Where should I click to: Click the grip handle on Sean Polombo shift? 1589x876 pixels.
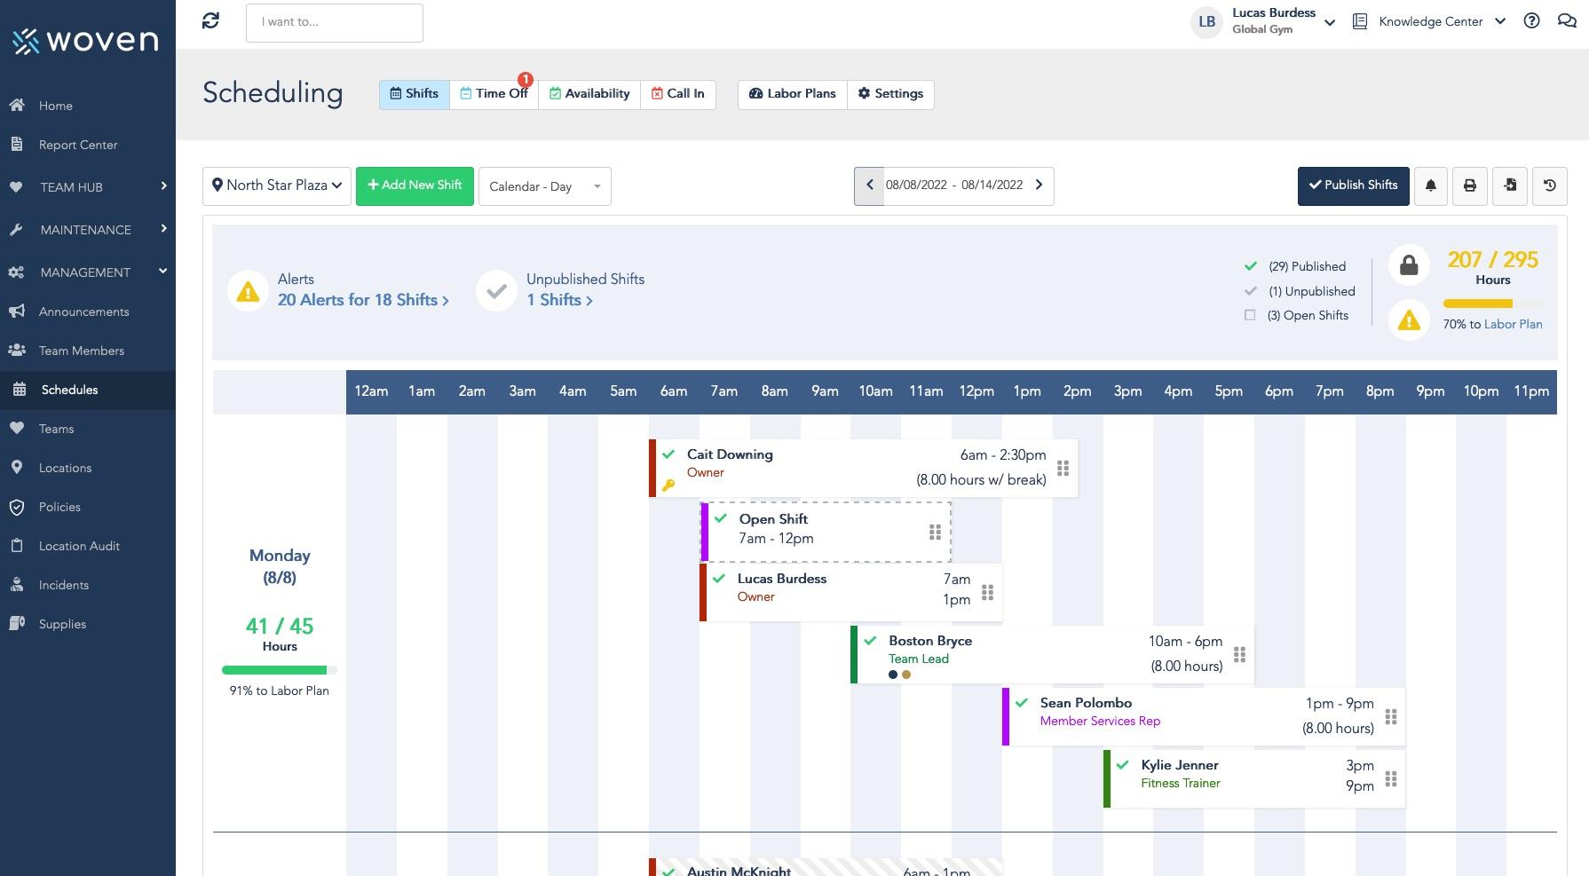coord(1391,716)
